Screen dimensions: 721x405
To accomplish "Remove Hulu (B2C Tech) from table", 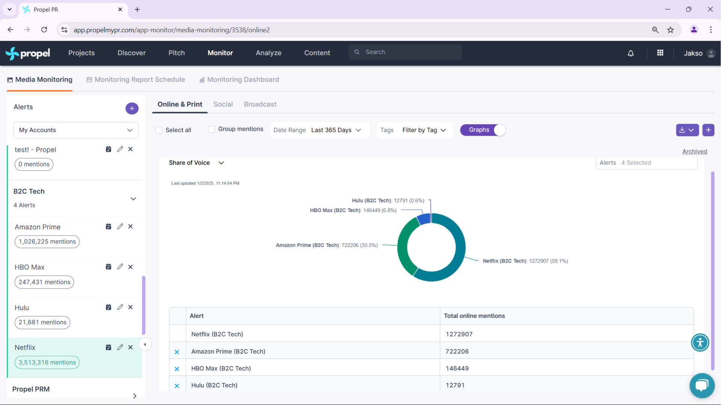I will click(177, 386).
